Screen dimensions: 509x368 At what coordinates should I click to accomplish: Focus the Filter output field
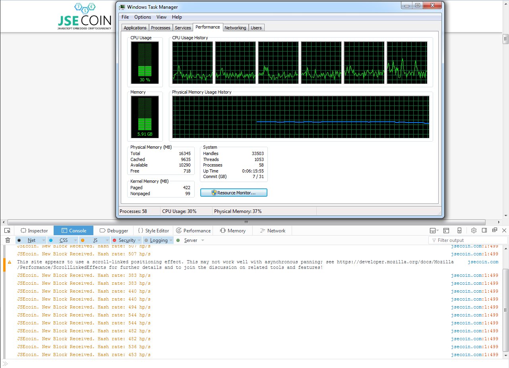(x=468, y=240)
